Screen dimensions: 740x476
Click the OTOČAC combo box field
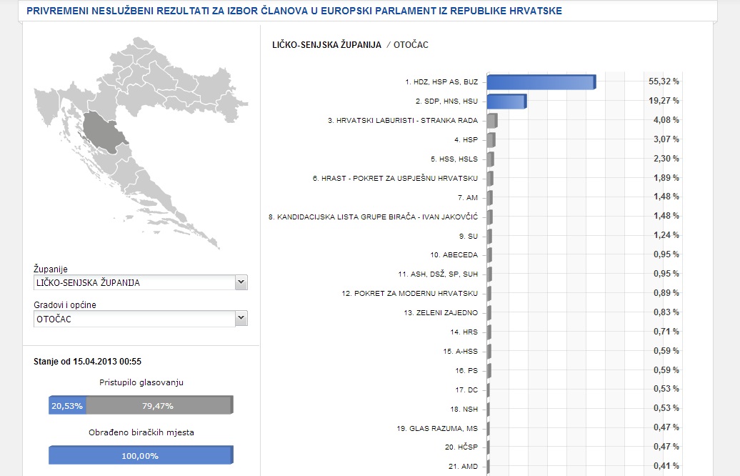pyautogui.click(x=141, y=319)
